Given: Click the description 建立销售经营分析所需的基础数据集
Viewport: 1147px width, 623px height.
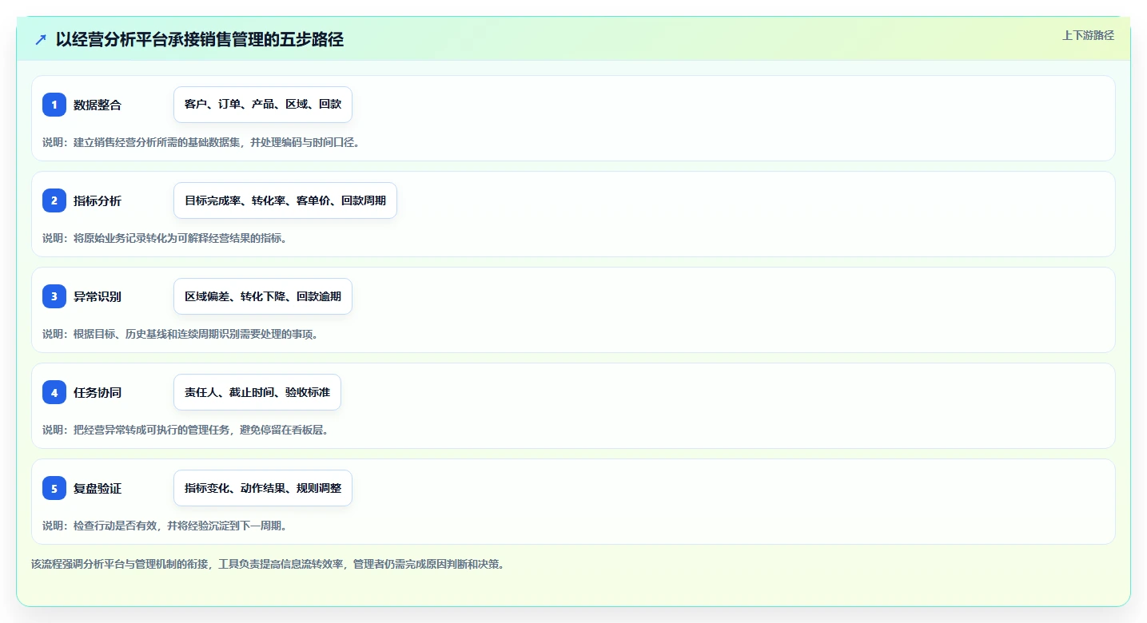Looking at the screenshot, I should tap(156, 142).
